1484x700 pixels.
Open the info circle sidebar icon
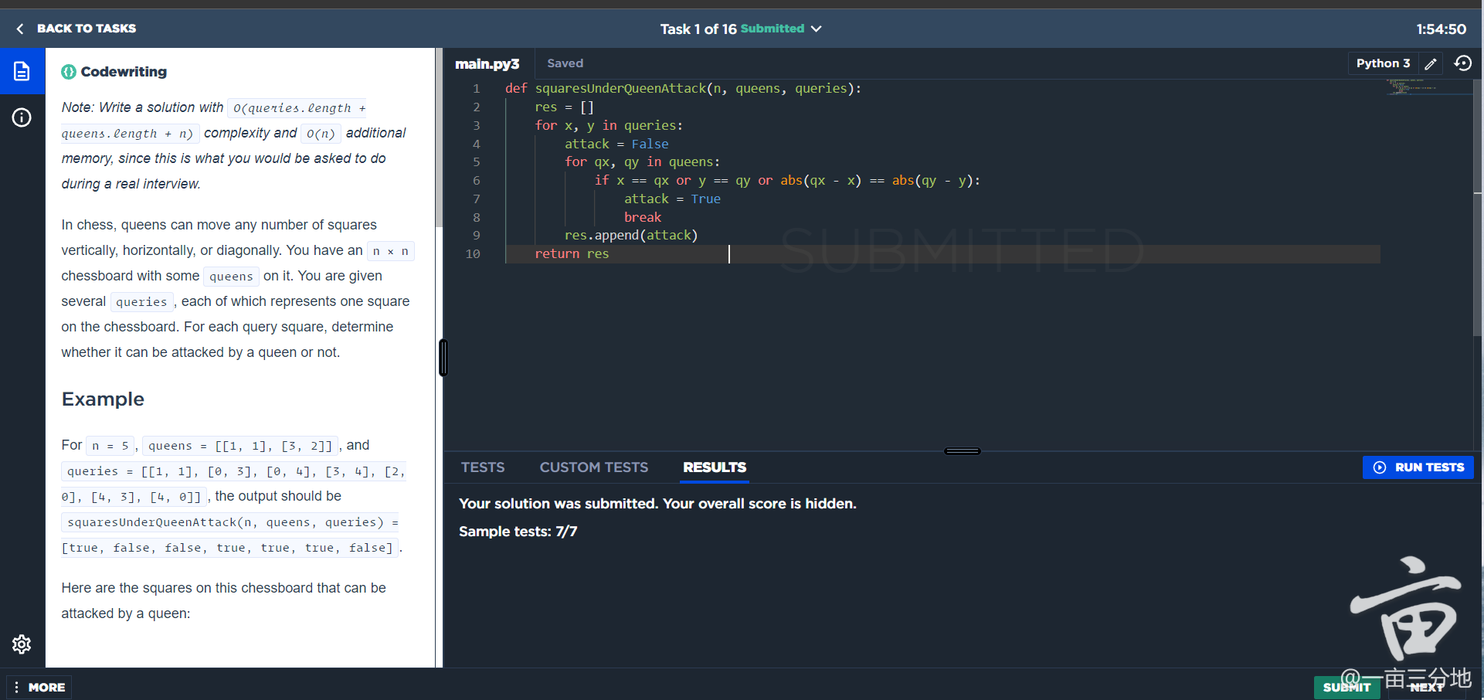point(22,117)
